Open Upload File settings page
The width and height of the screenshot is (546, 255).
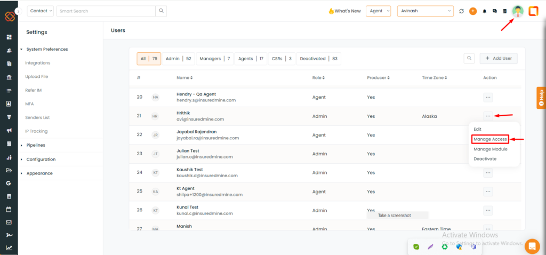(37, 77)
